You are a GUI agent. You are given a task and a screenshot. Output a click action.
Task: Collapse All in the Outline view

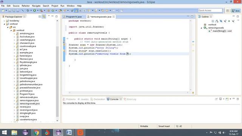click(x=213, y=21)
